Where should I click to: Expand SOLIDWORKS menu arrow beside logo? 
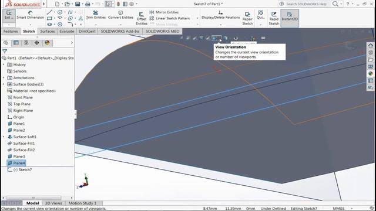(x=44, y=4)
